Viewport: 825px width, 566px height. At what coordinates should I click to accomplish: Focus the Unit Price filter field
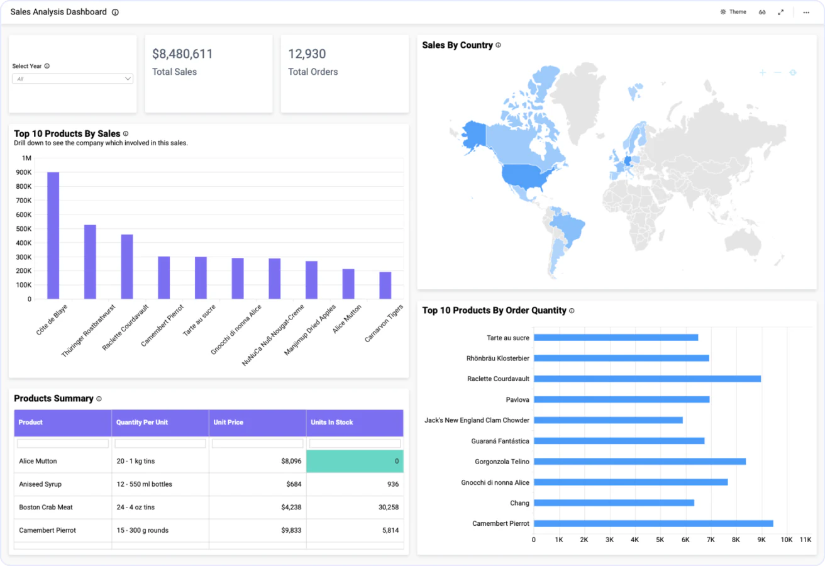coord(258,443)
